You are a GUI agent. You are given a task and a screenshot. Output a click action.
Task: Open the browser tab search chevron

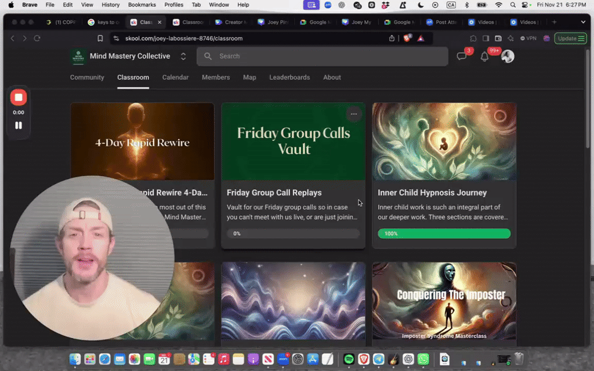click(x=583, y=22)
